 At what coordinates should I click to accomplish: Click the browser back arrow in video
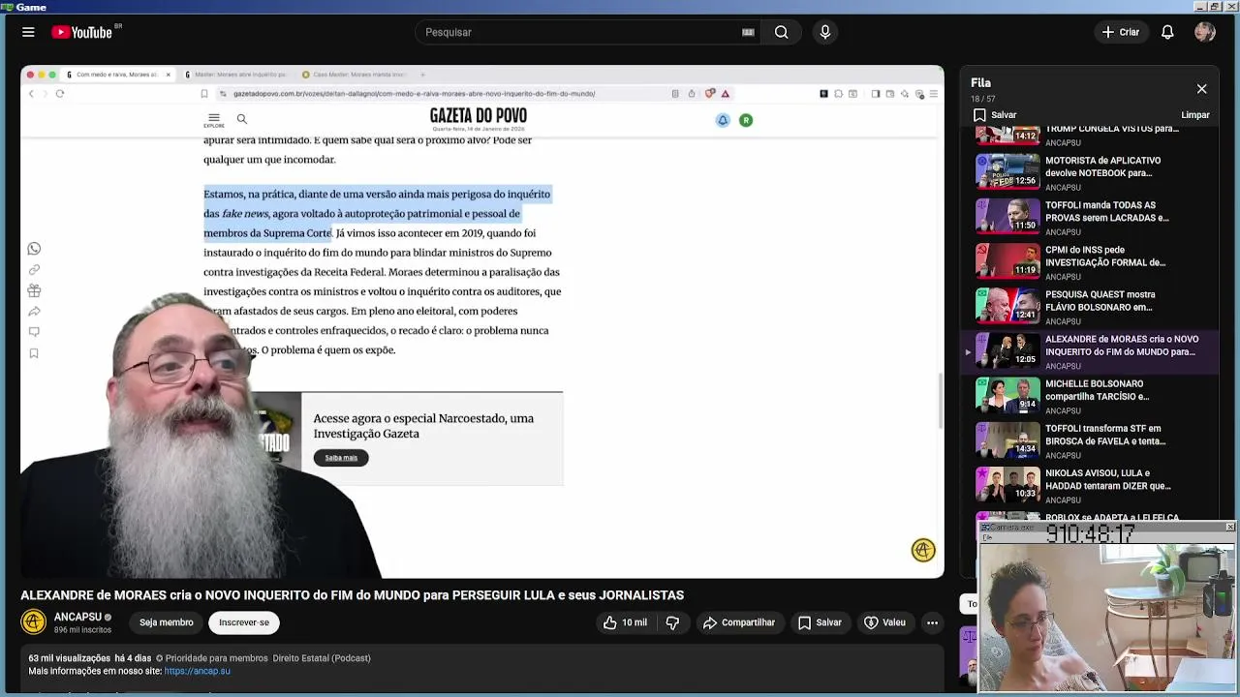click(31, 94)
